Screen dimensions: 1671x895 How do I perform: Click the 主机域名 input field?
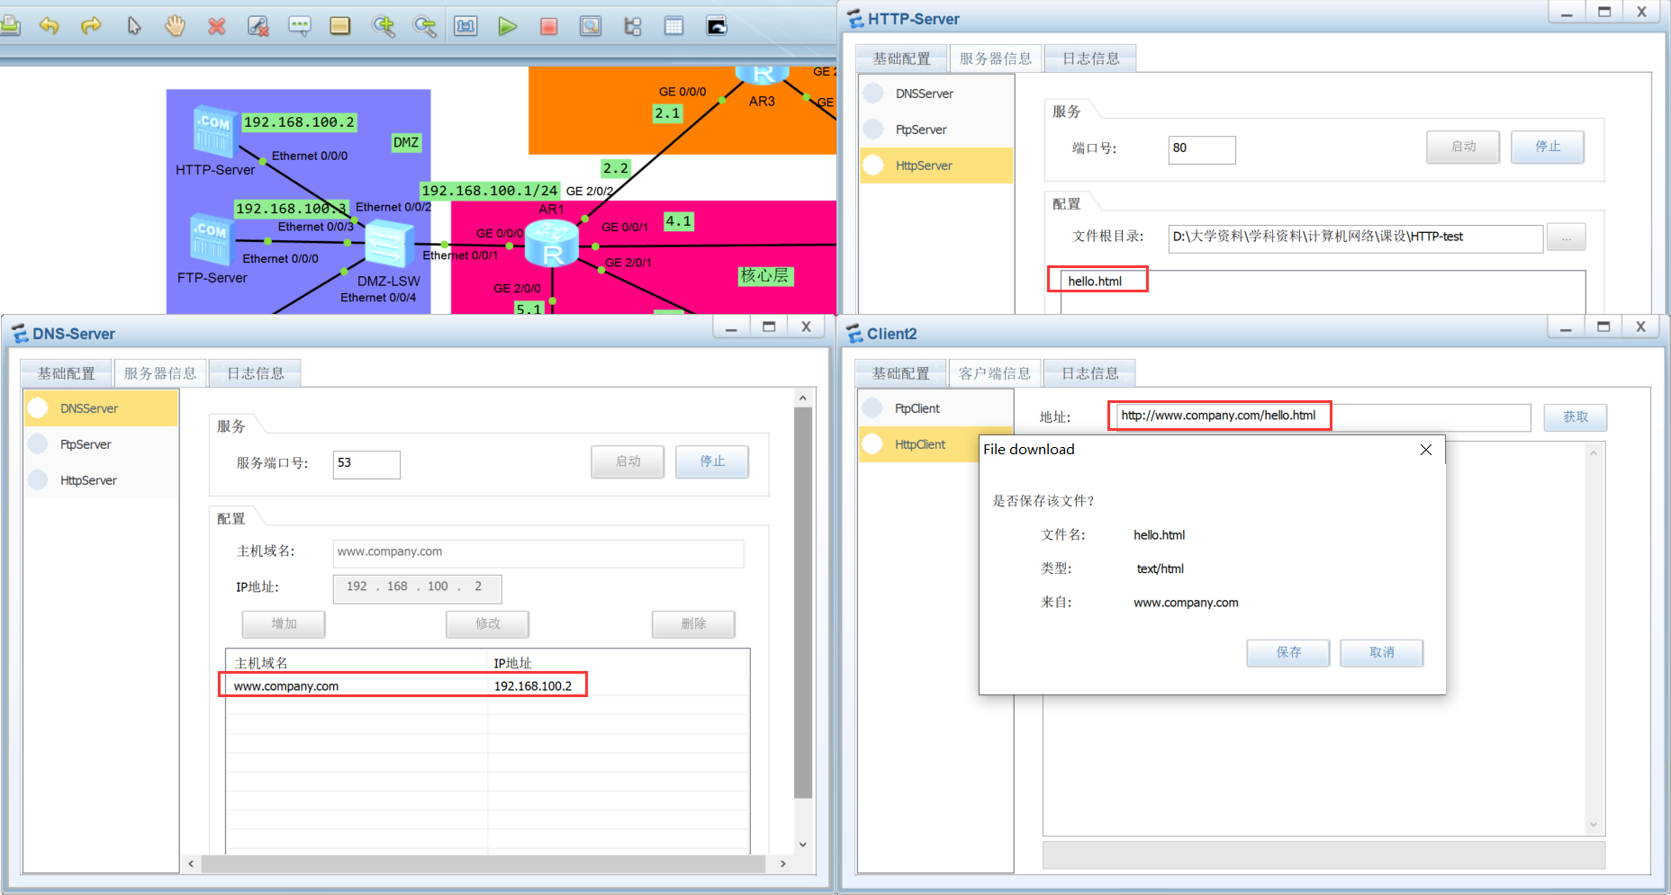(538, 552)
